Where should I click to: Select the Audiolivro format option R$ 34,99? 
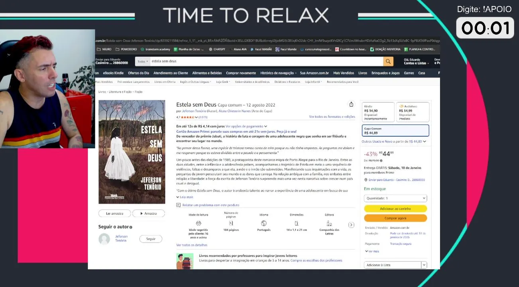(x=413, y=112)
